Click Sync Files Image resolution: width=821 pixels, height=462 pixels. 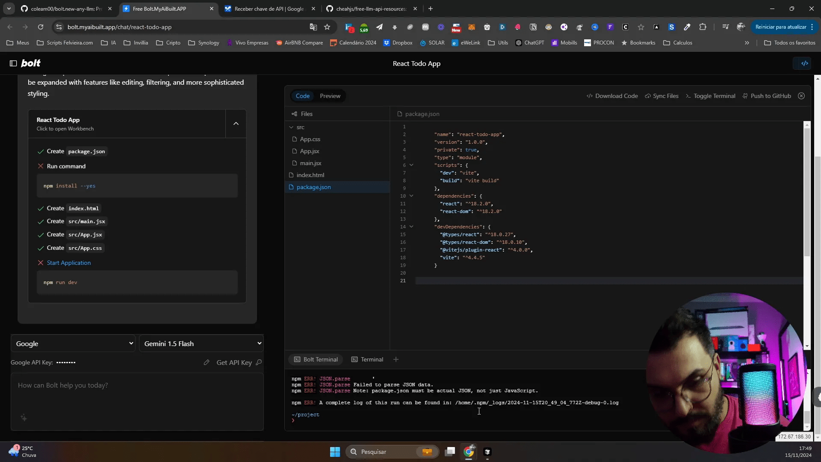point(662,96)
